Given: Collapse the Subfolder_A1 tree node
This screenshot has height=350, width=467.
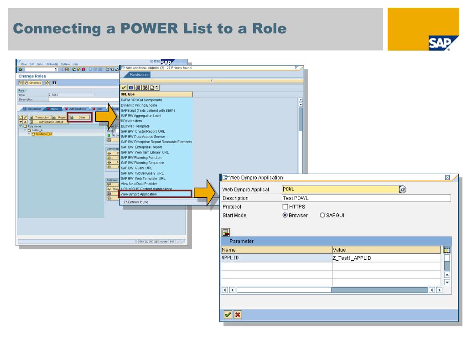Looking at the screenshot, I should point(29,134).
